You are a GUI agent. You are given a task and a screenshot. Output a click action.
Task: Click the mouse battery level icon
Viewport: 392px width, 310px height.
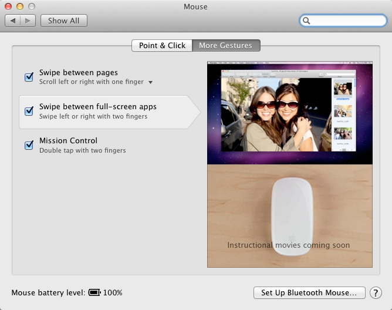click(94, 292)
